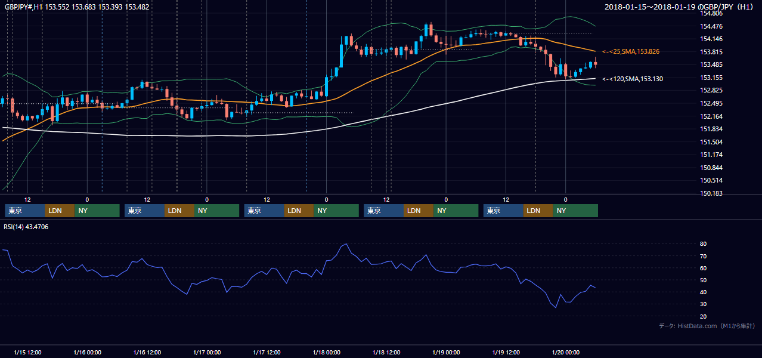
Task: Select the 153.485 price axis value
Action: coord(712,64)
